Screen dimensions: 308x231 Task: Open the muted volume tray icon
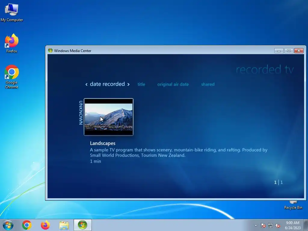[x=278, y=226]
